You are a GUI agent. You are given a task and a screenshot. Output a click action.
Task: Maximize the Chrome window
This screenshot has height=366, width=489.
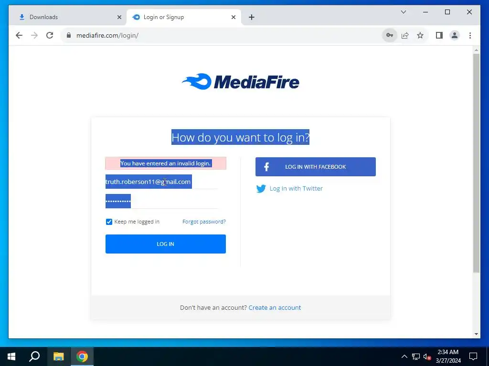coord(447,12)
